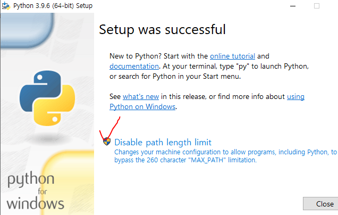Minimize the Python Setup window
The width and height of the screenshot is (338, 215).
[x=293, y=6]
